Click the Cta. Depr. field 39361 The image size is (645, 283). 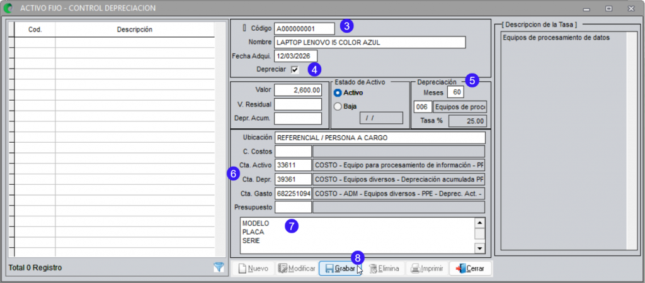click(x=294, y=179)
